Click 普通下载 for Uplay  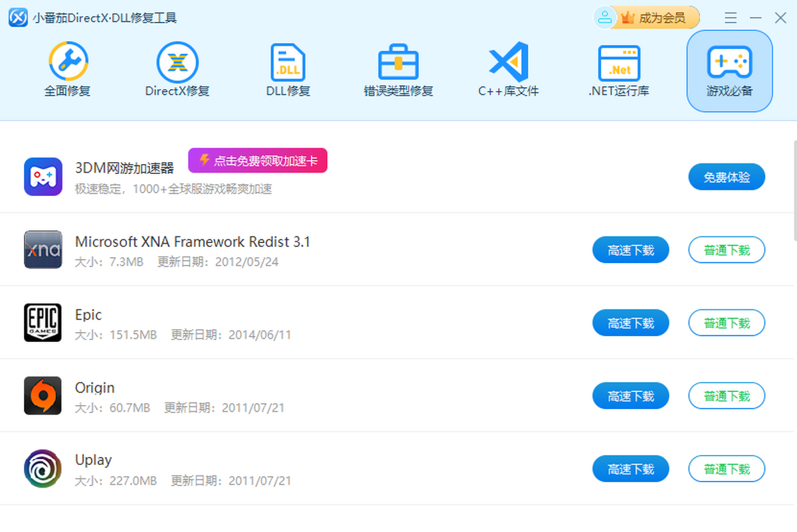pyautogui.click(x=727, y=470)
